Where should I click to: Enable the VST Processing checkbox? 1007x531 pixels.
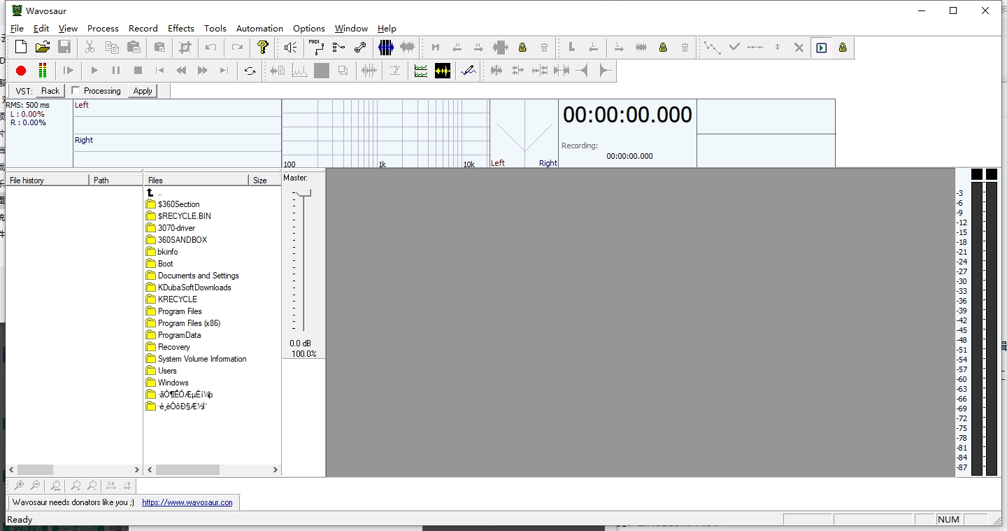point(76,91)
